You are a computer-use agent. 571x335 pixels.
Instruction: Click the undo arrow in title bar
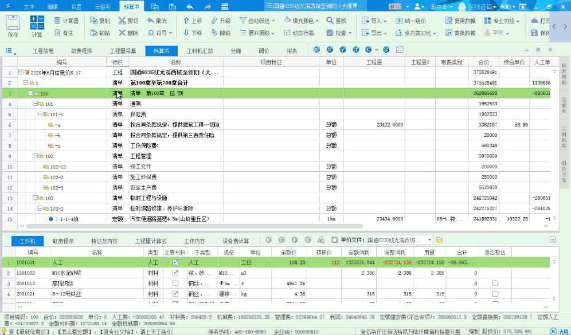190,6
